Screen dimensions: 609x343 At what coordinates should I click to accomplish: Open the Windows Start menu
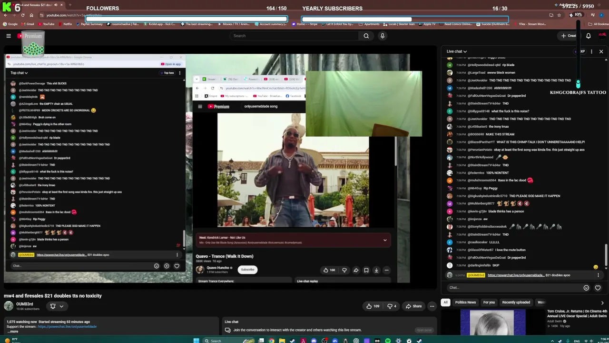(196, 341)
